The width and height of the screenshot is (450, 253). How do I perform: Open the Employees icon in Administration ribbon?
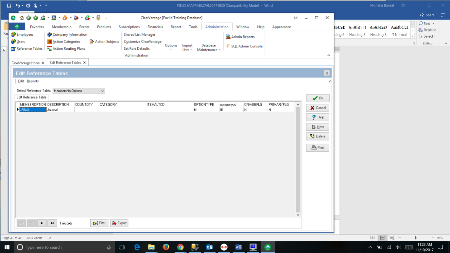[13, 34]
